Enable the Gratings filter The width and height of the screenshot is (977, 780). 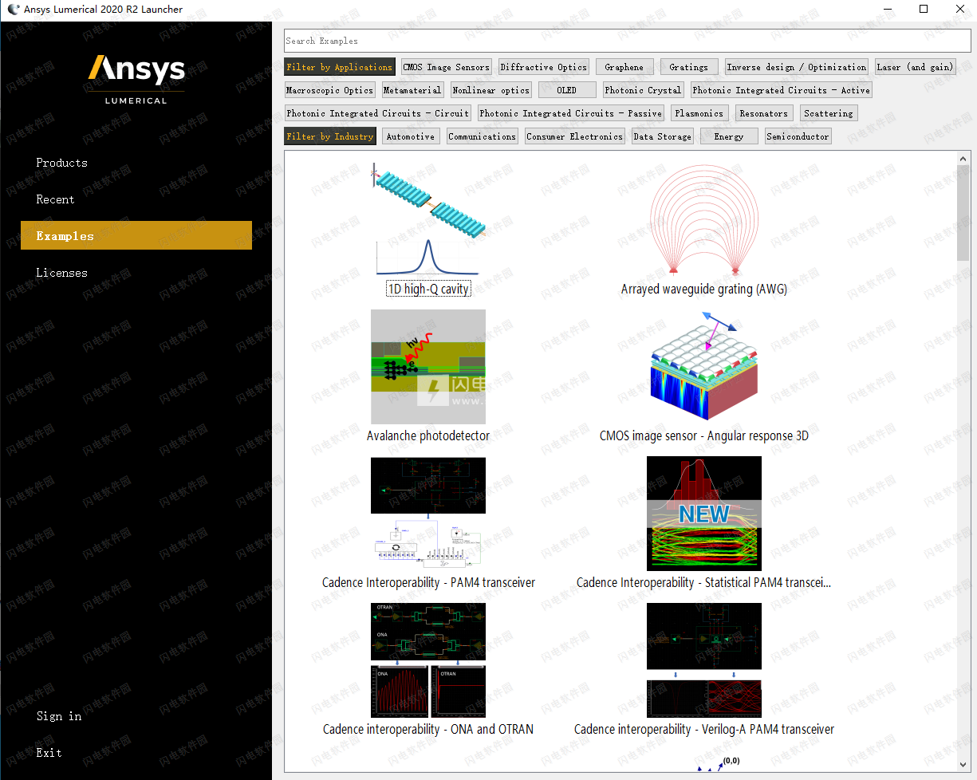click(x=689, y=67)
